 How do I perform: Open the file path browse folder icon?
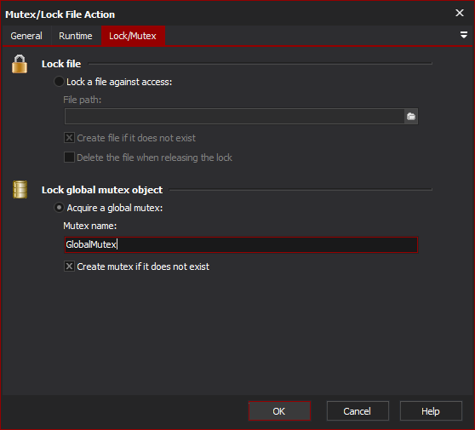pyautogui.click(x=411, y=117)
